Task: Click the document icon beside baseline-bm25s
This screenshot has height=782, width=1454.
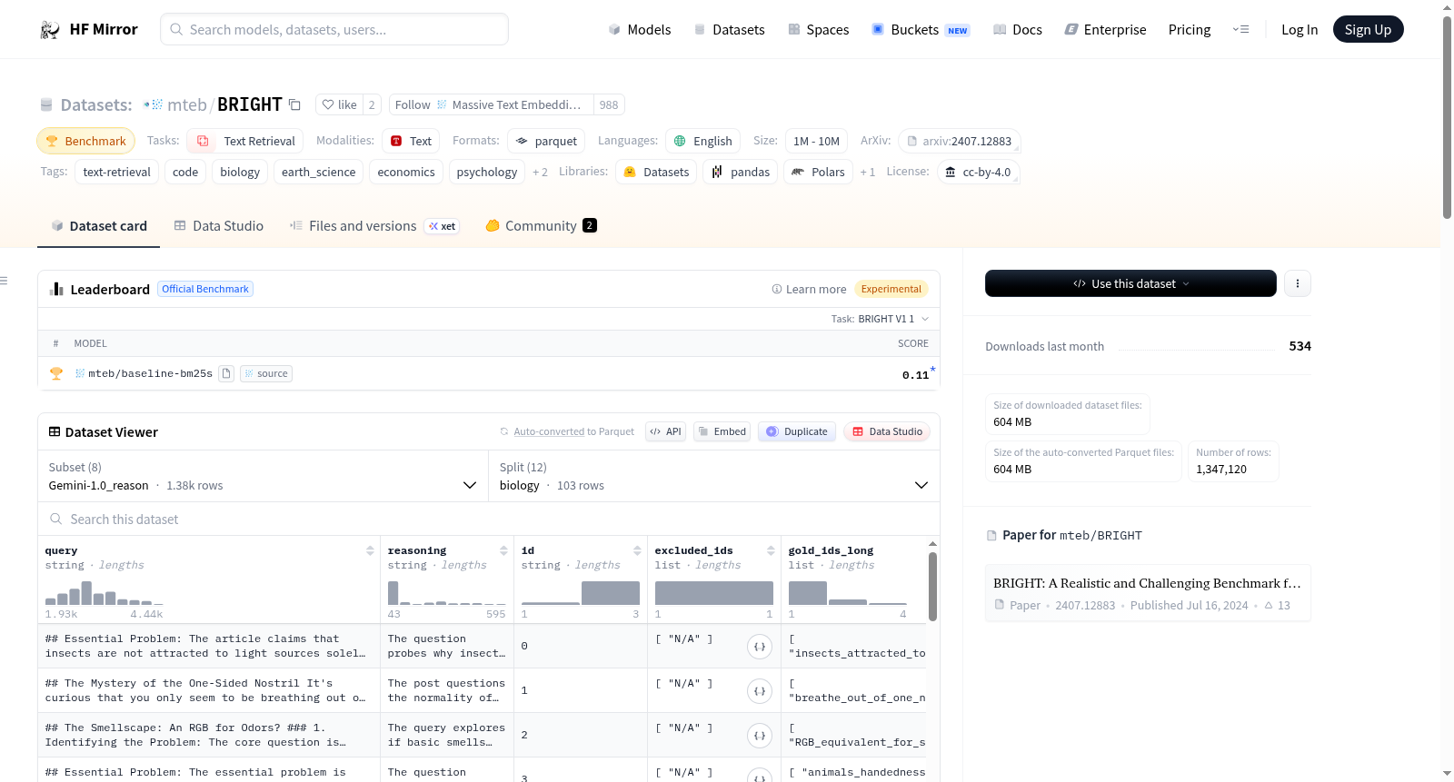Action: pyautogui.click(x=226, y=373)
